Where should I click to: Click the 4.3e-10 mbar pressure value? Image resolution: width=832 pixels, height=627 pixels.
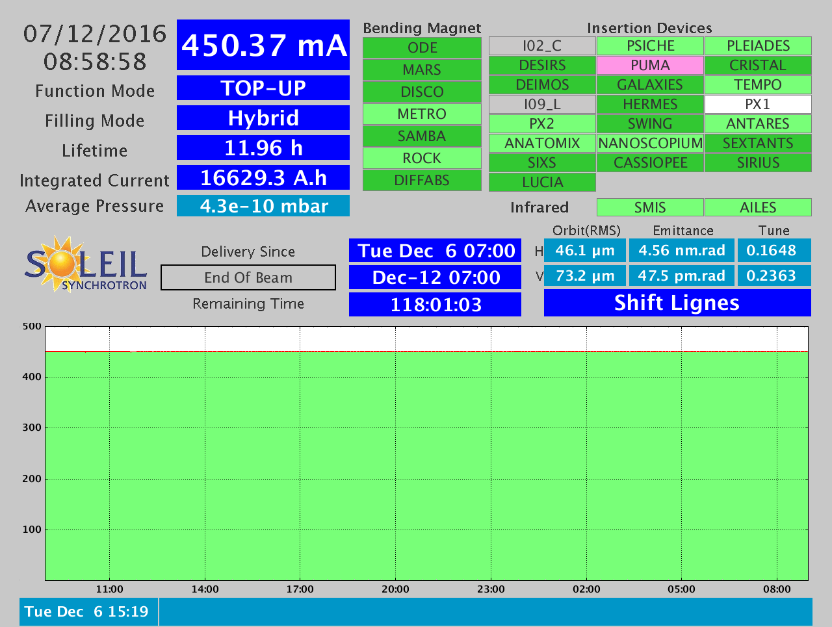pyautogui.click(x=263, y=206)
